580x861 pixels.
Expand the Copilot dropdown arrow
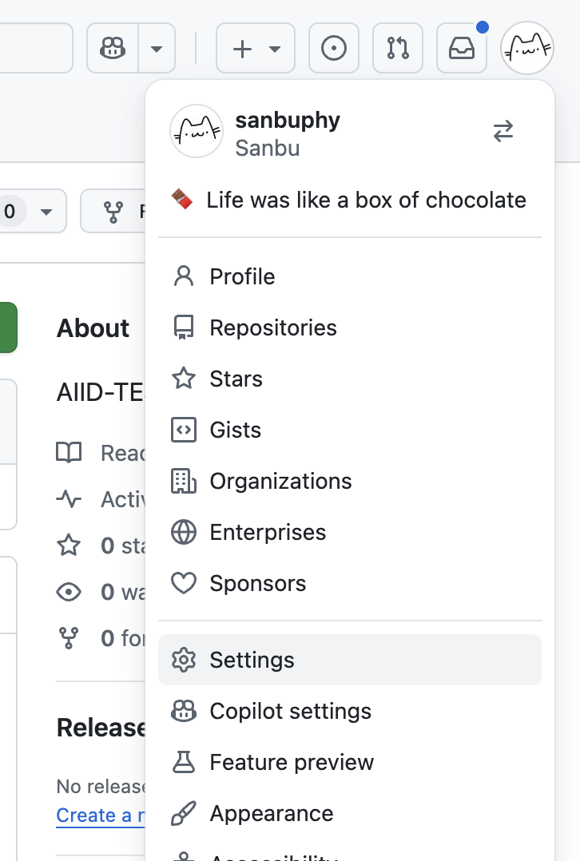(x=157, y=49)
